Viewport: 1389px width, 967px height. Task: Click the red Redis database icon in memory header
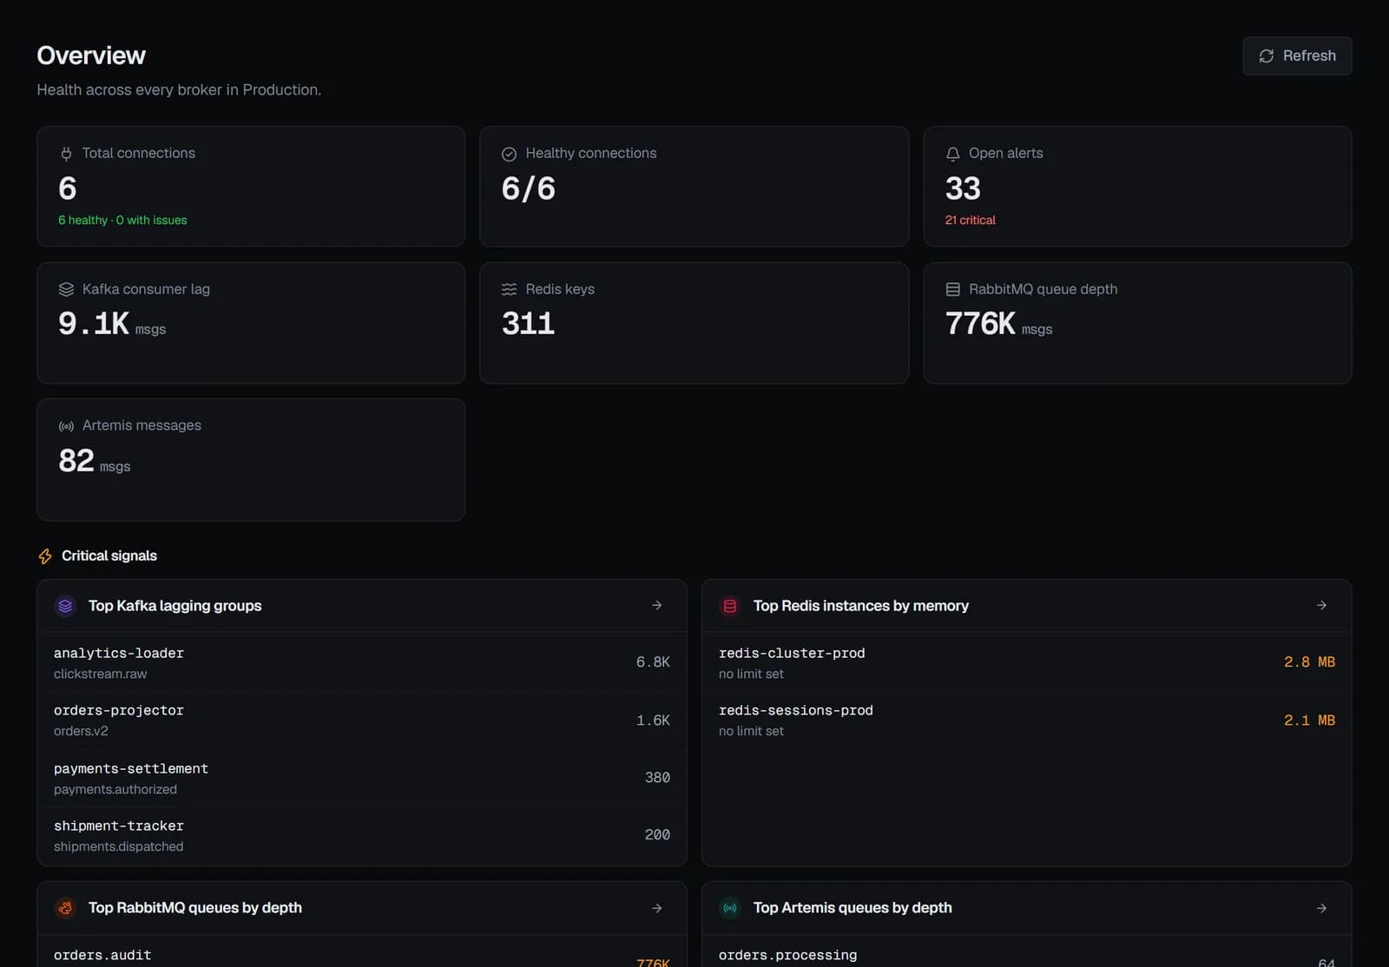tap(730, 606)
